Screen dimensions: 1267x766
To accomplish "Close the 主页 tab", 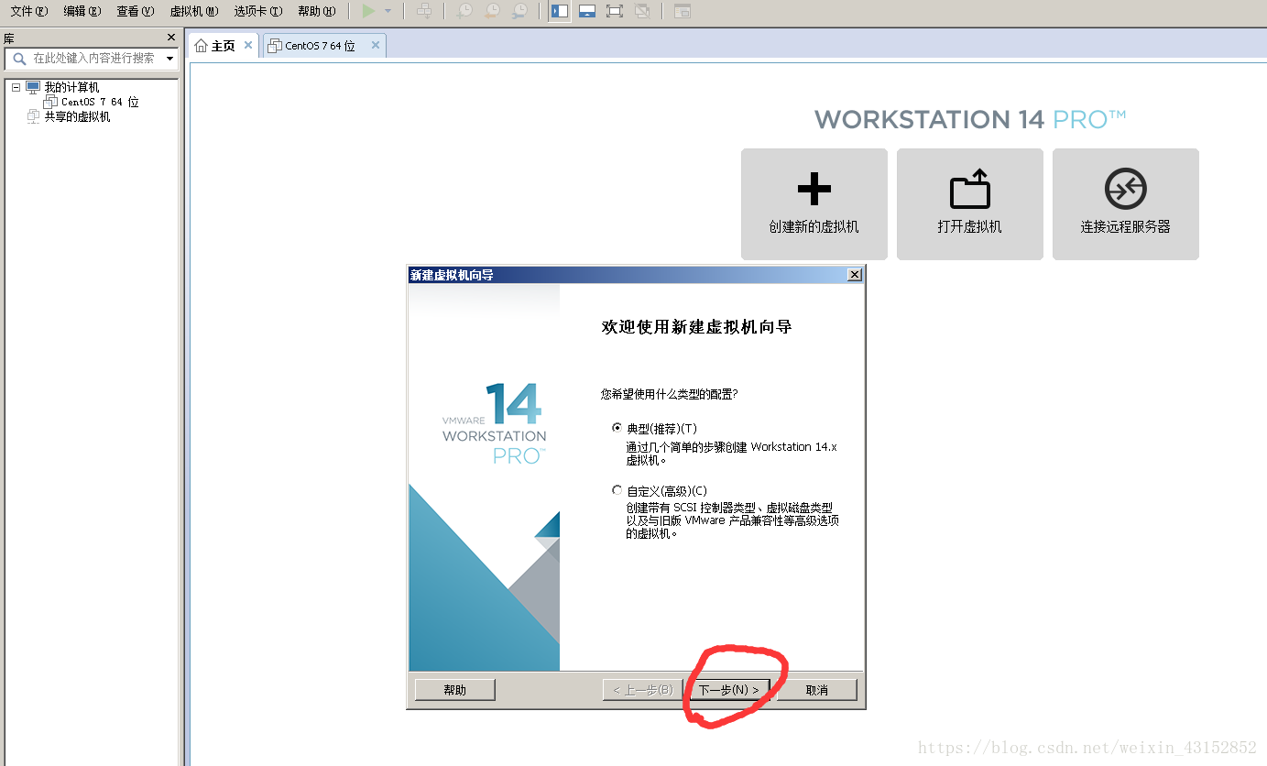I will [x=248, y=45].
